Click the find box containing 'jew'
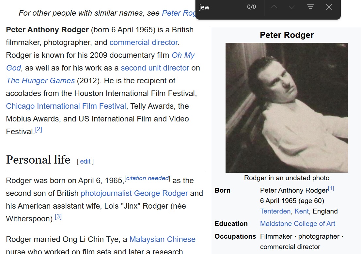The width and height of the screenshot is (361, 254). point(220,7)
